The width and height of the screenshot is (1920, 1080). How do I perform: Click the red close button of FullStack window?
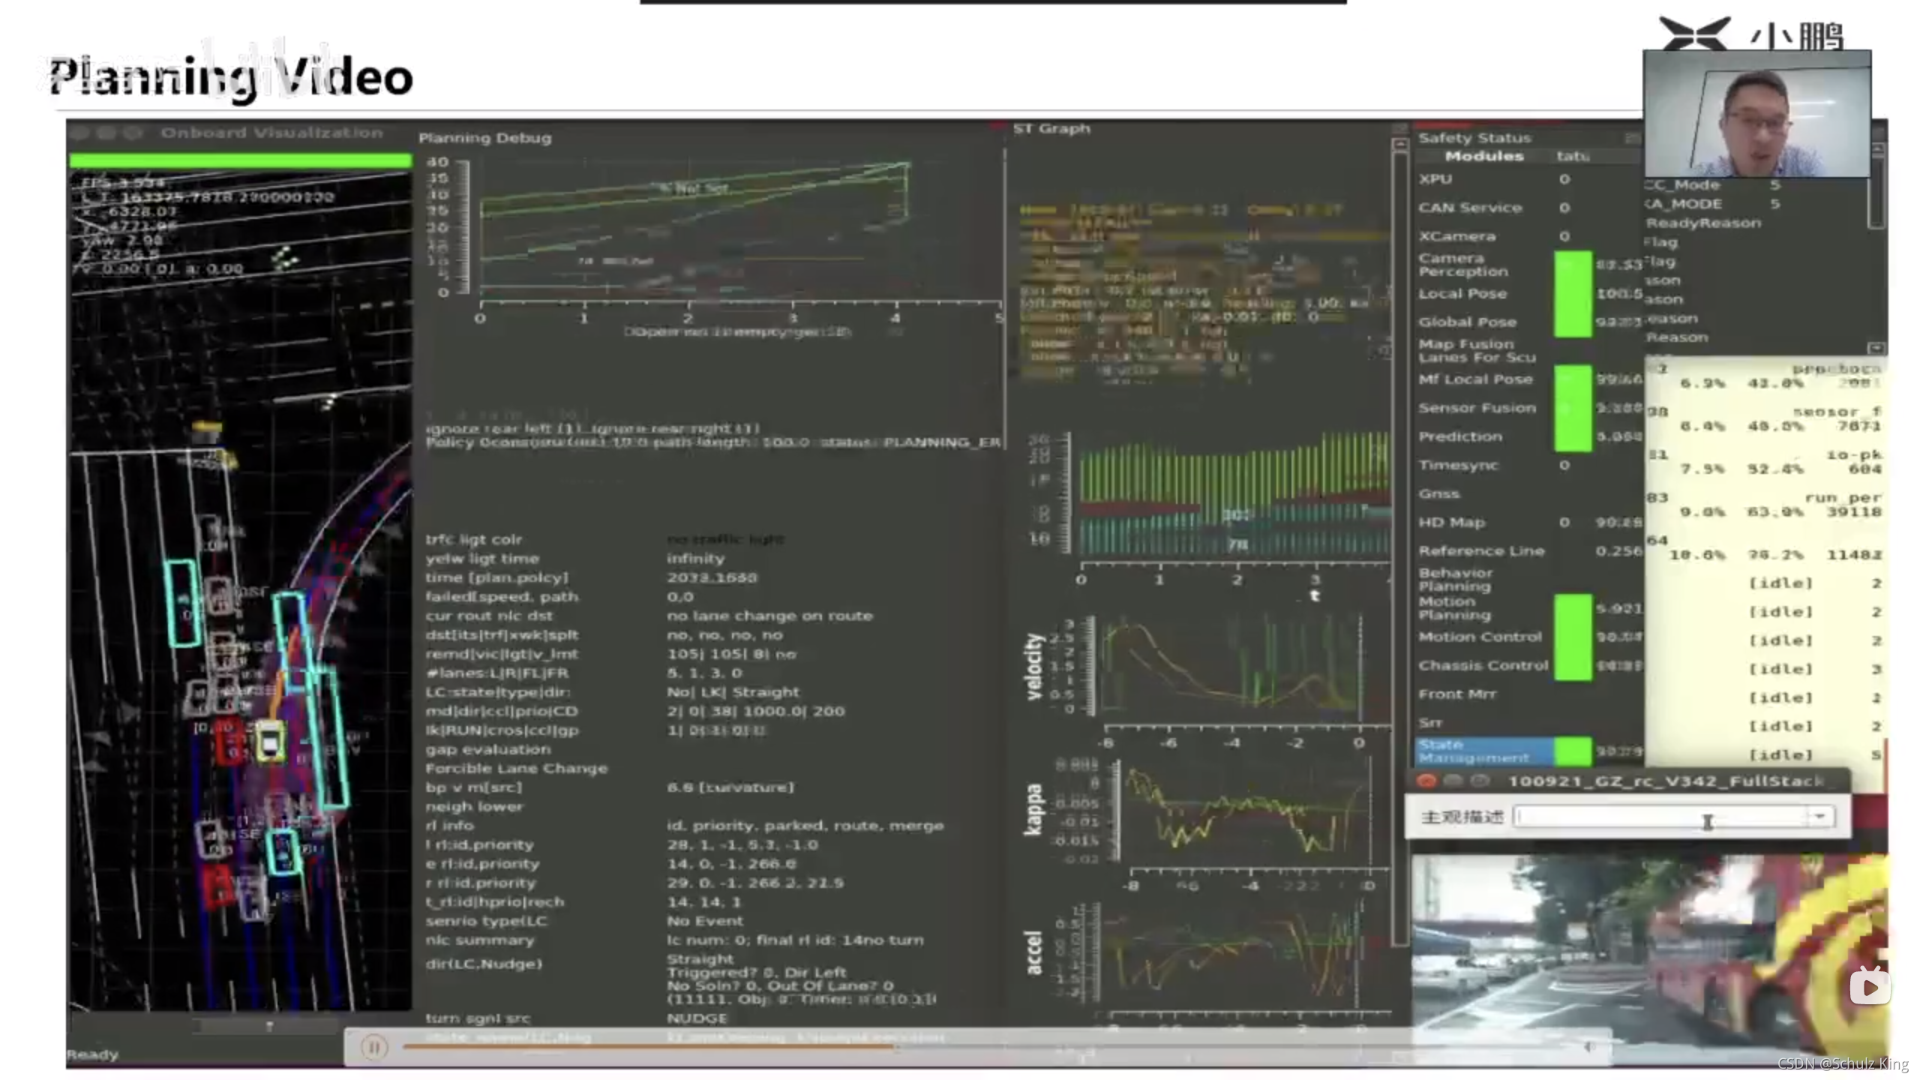(x=1426, y=781)
